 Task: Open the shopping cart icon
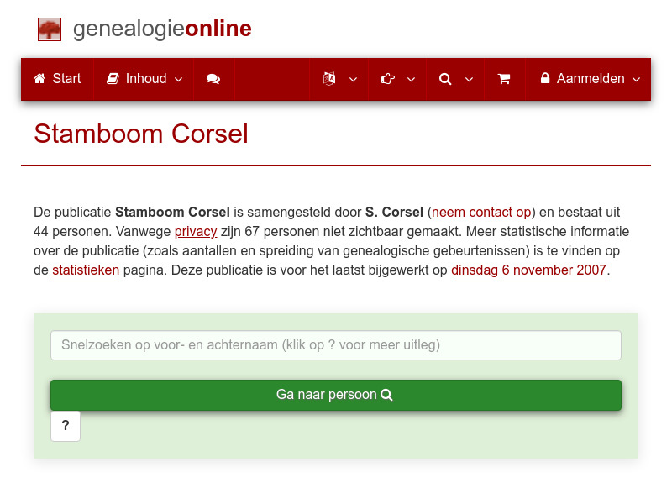(504, 78)
